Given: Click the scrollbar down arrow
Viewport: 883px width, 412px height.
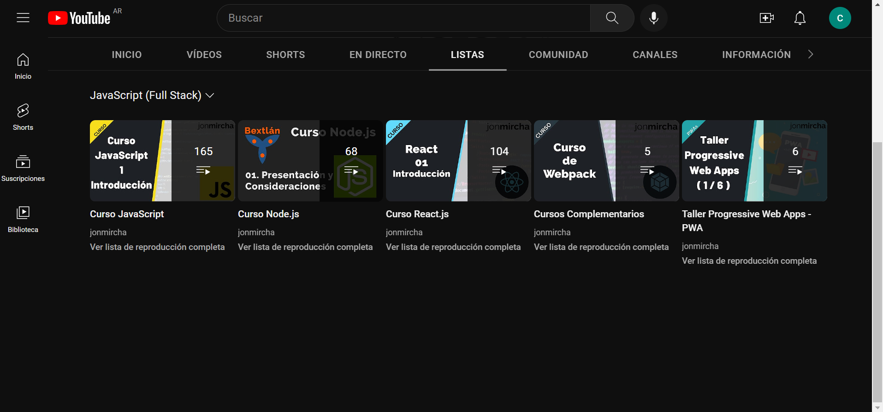Looking at the screenshot, I should 877,407.
